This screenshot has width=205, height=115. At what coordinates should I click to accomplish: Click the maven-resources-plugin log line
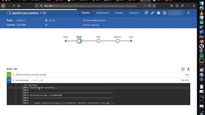[x=68, y=103]
